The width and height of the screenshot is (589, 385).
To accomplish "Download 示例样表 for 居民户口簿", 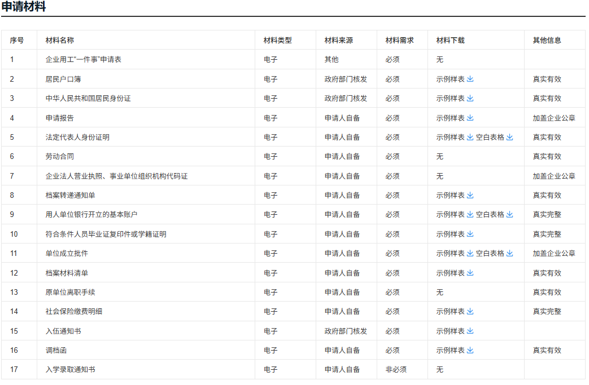I will click(x=470, y=79).
